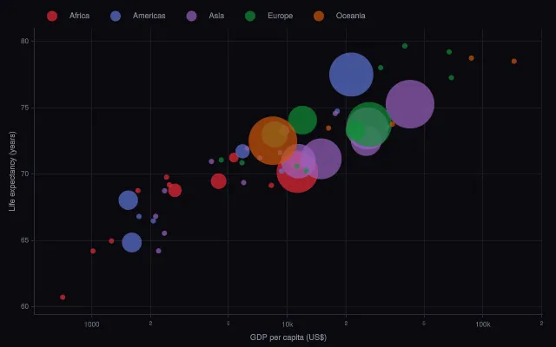Select the red dot at GDP 1000

coord(93,251)
